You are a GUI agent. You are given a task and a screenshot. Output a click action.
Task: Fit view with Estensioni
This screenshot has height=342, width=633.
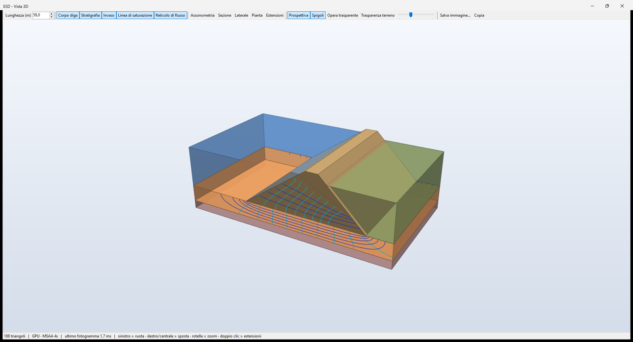tap(275, 15)
